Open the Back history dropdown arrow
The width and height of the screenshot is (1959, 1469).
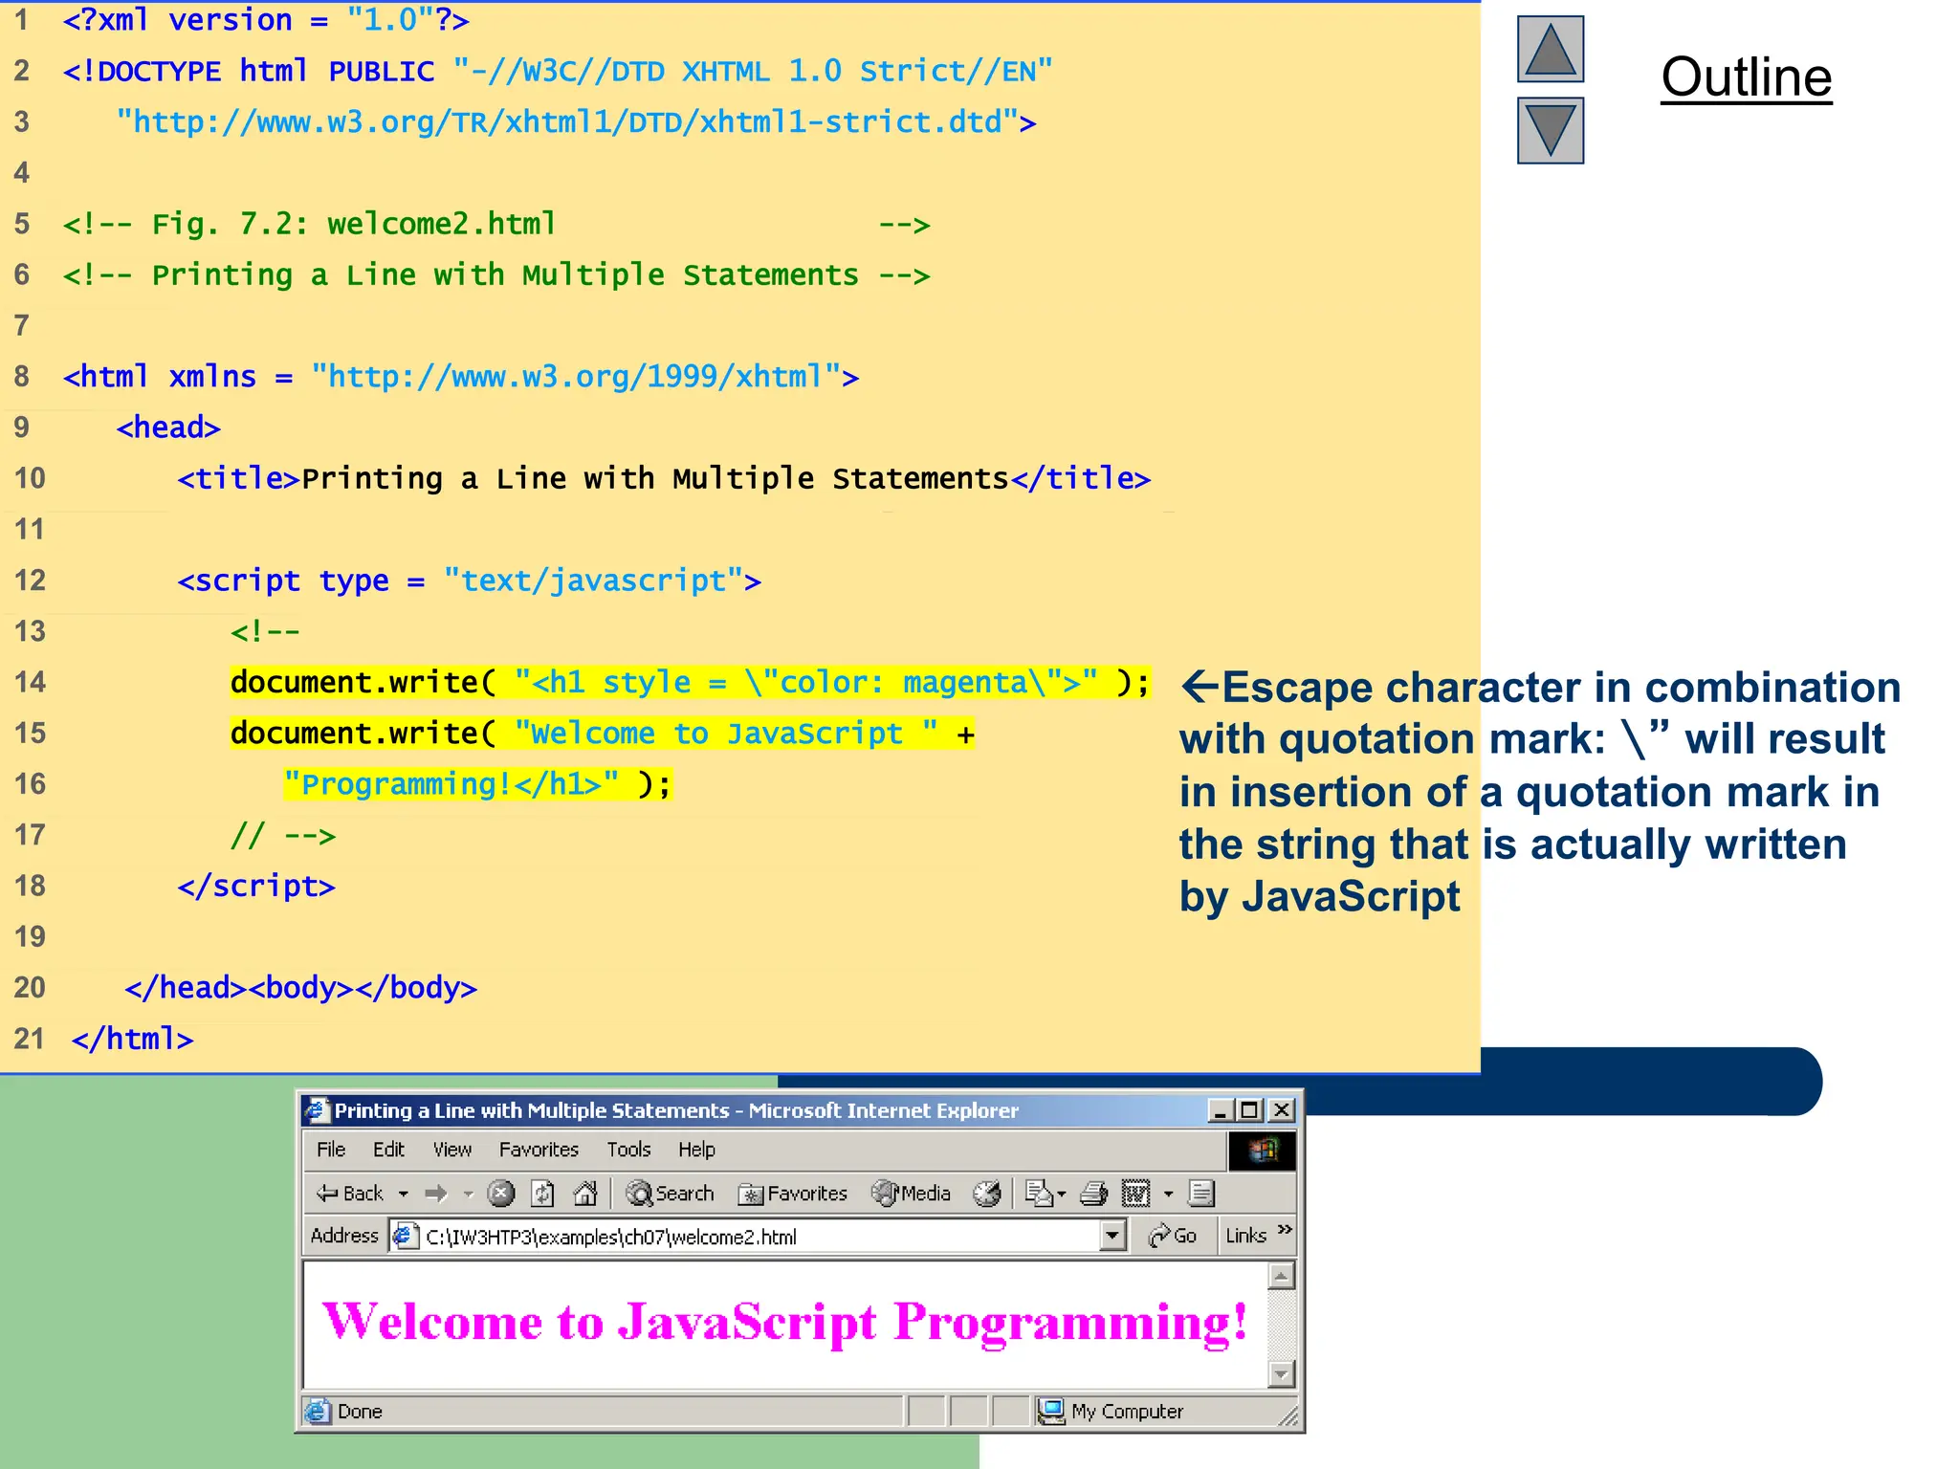point(404,1194)
